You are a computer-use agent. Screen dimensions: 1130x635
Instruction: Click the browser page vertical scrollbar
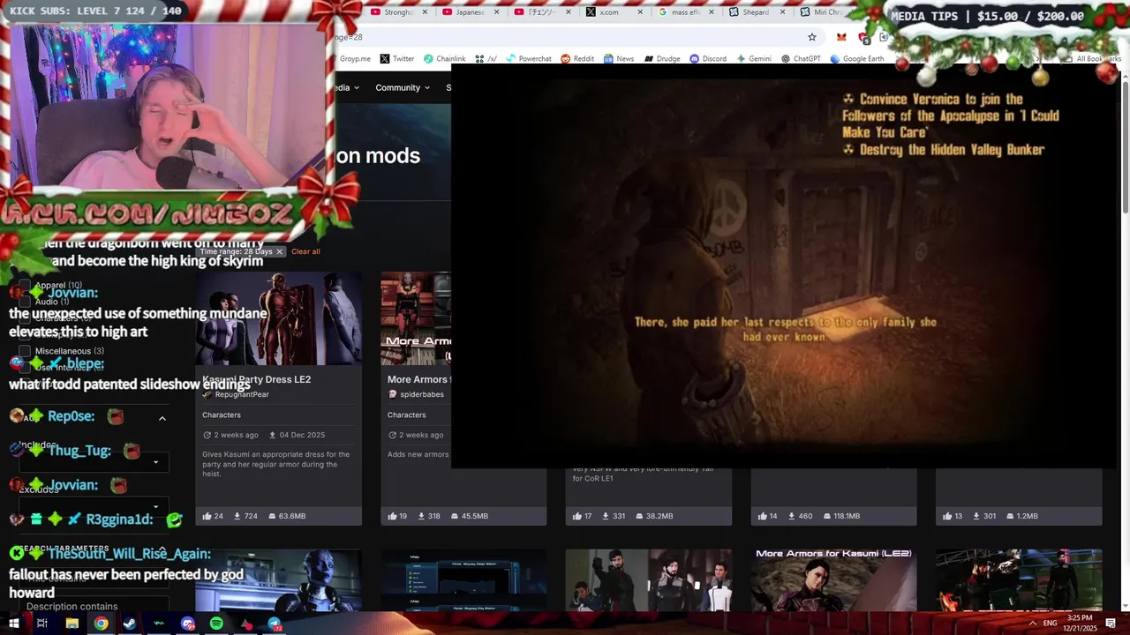tap(1125, 146)
